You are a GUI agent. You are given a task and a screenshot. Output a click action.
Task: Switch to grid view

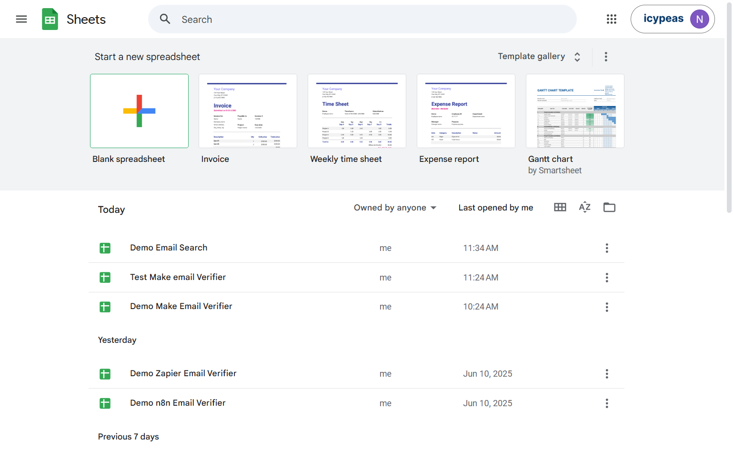[x=560, y=207]
